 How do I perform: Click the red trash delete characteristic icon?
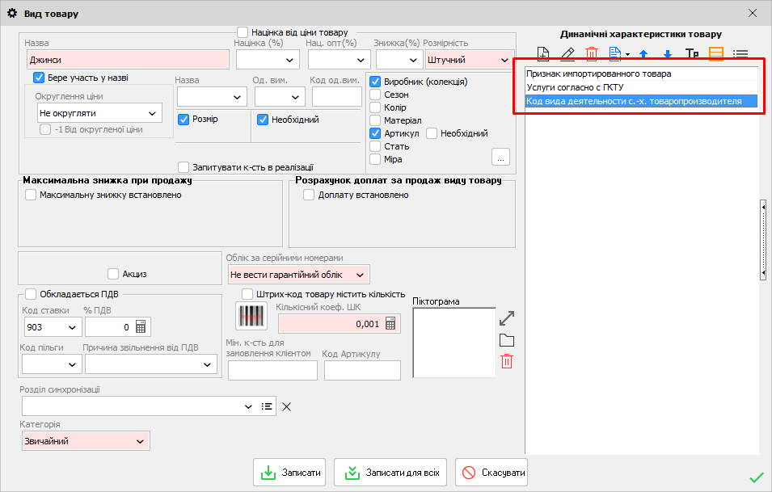pyautogui.click(x=591, y=53)
